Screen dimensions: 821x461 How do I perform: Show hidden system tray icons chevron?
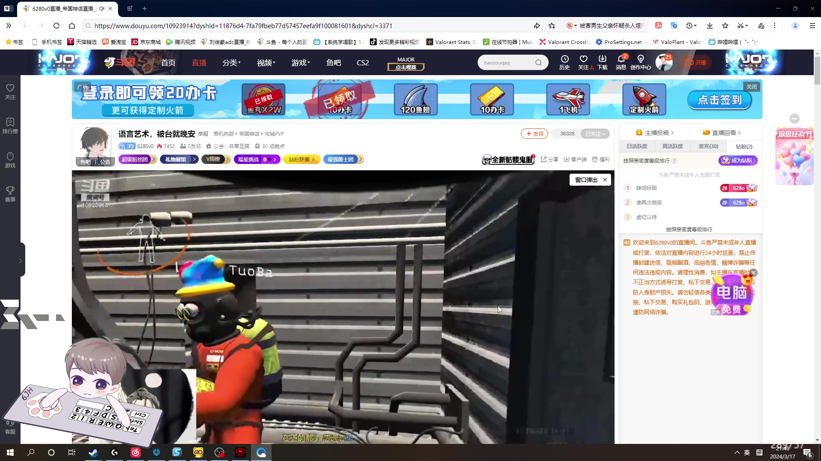pos(737,452)
